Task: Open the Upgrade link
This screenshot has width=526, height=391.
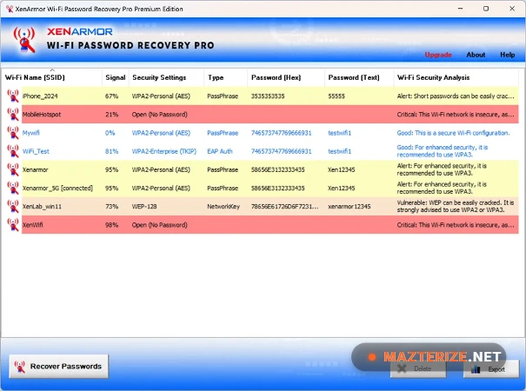Action: (438, 55)
